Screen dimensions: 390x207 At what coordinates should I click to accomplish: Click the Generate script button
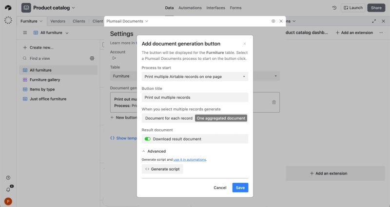pyautogui.click(x=162, y=169)
